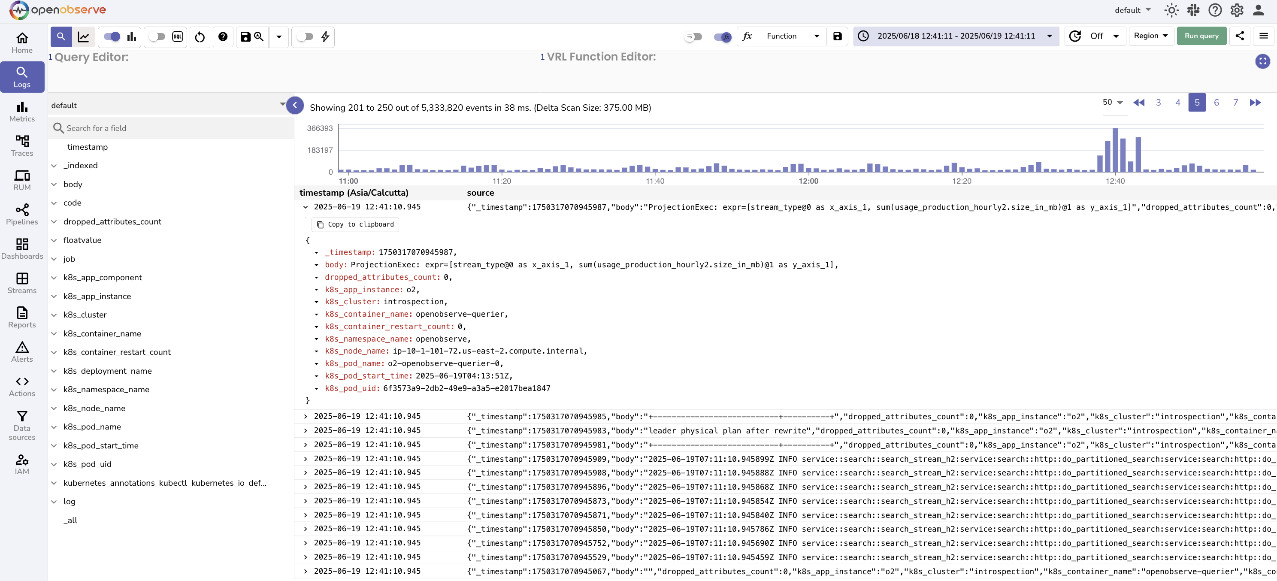1277x581 pixels.
Task: Open the Actions page
Action: click(22, 386)
